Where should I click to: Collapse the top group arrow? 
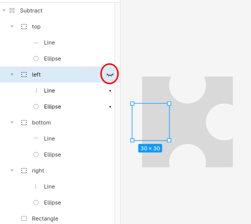coord(12,26)
